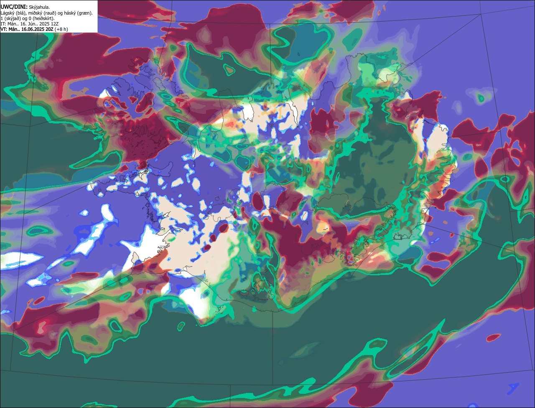Image resolution: width=535 pixels, height=408 pixels.
Task: Select the IT initial time "16. Jún.. 2025 12Z"
Action: tap(39, 24)
